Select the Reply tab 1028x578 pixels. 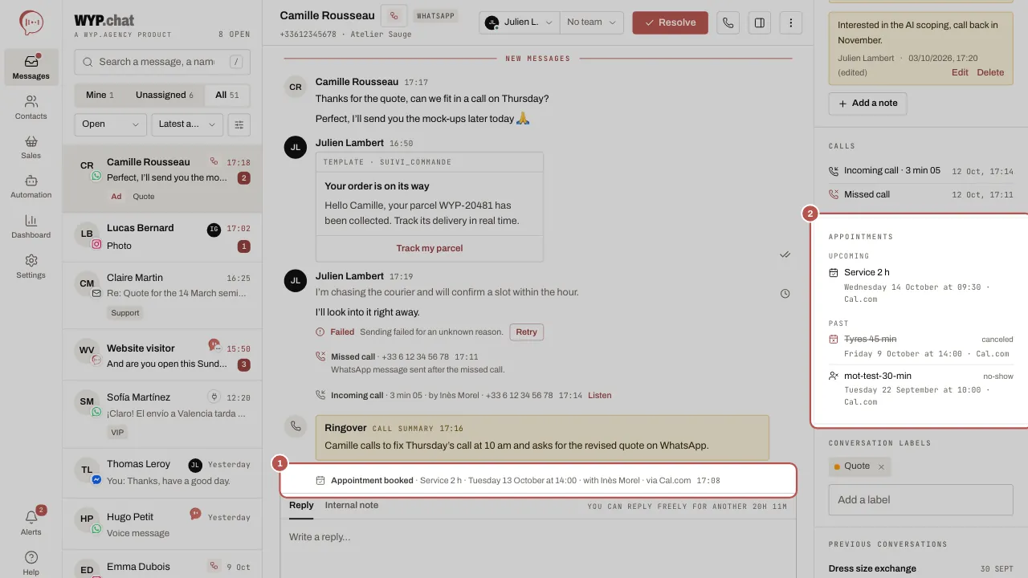[x=301, y=506]
